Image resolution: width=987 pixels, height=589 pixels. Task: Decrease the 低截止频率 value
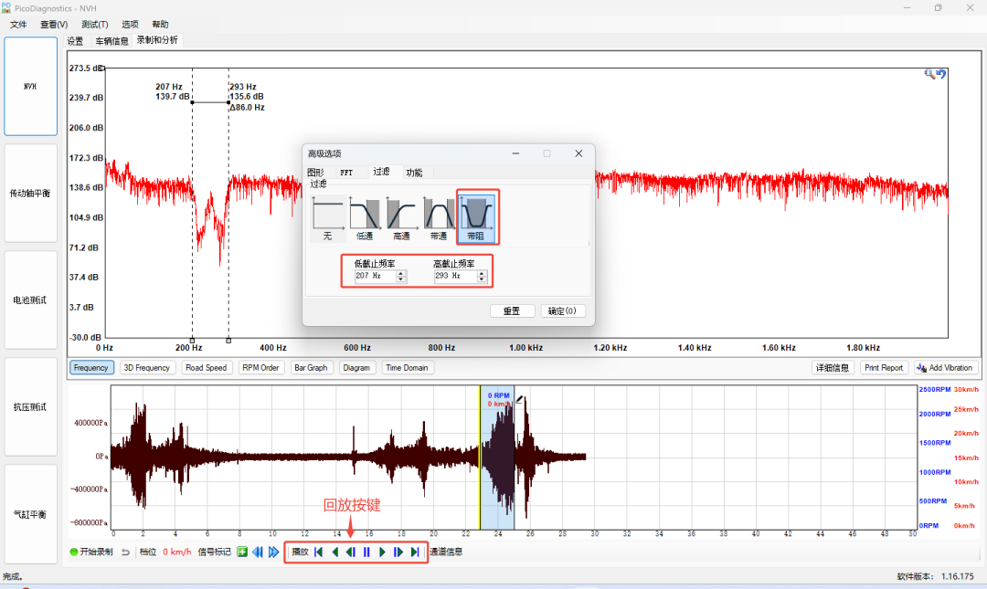tap(401, 279)
